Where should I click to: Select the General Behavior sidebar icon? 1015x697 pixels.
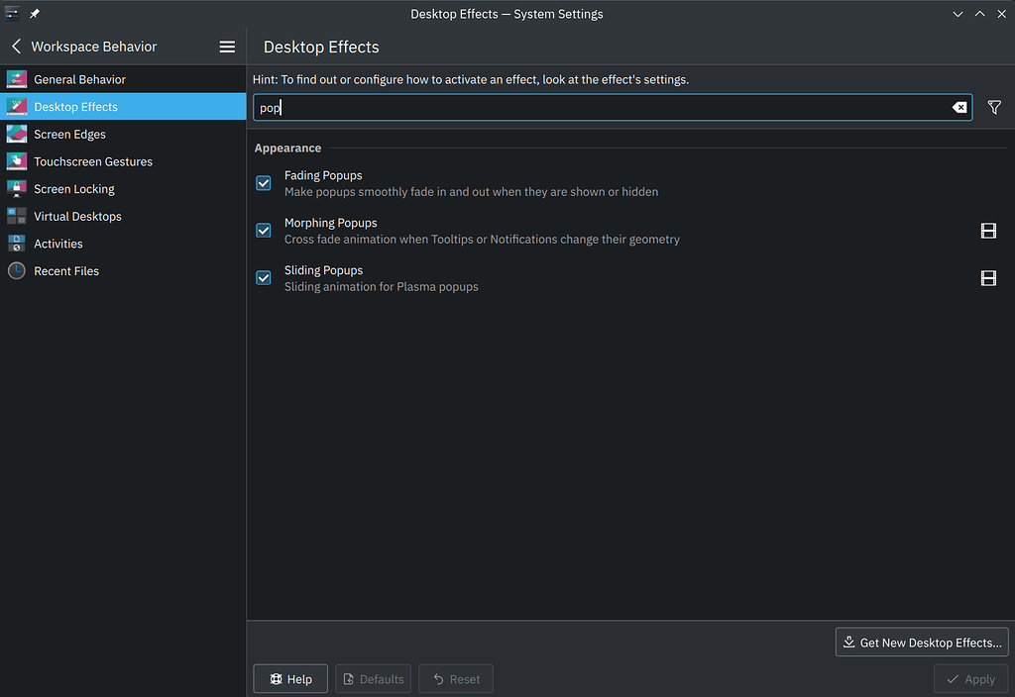(x=16, y=79)
